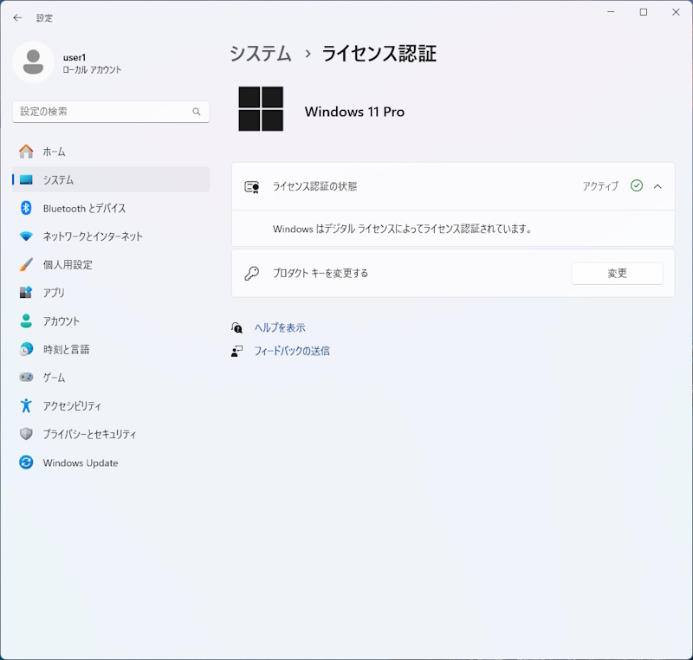The image size is (693, 660).
Task: Click the アクティブ status text
Action: tap(600, 186)
